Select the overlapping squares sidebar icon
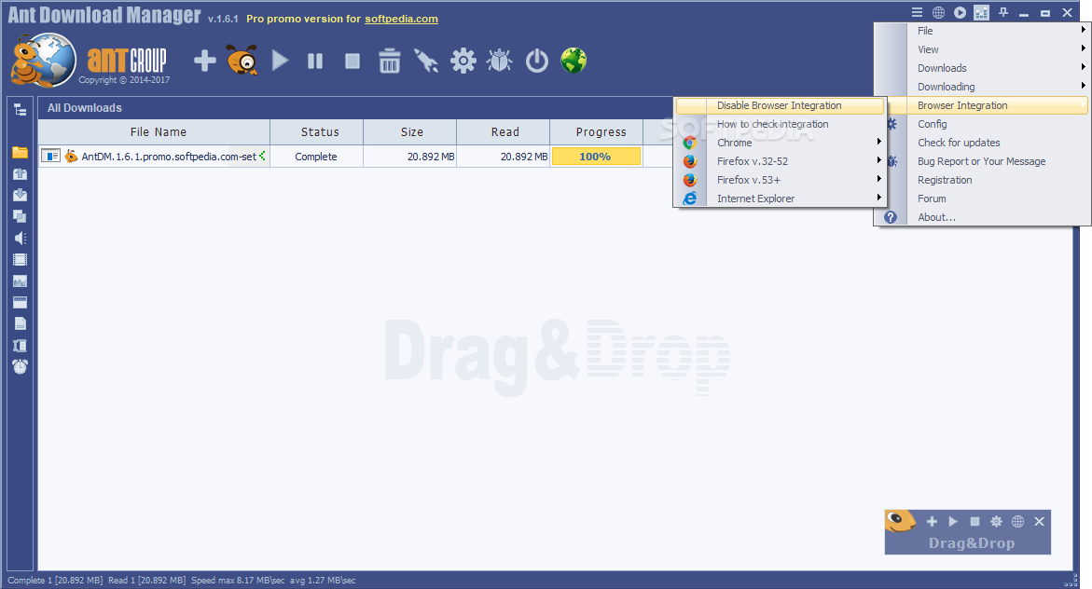 (21, 216)
